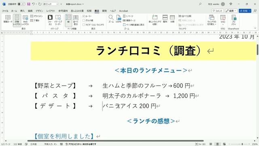The width and height of the screenshot is (259, 146).
Task: Click the Microsoft 365 diamond icon
Action: coord(231,4)
